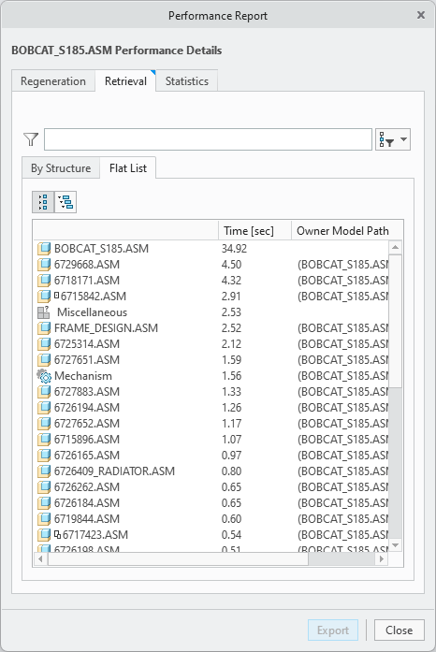Click the 6727652.ASM assembly icon
Image resolution: width=436 pixels, height=652 pixels.
[x=44, y=424]
